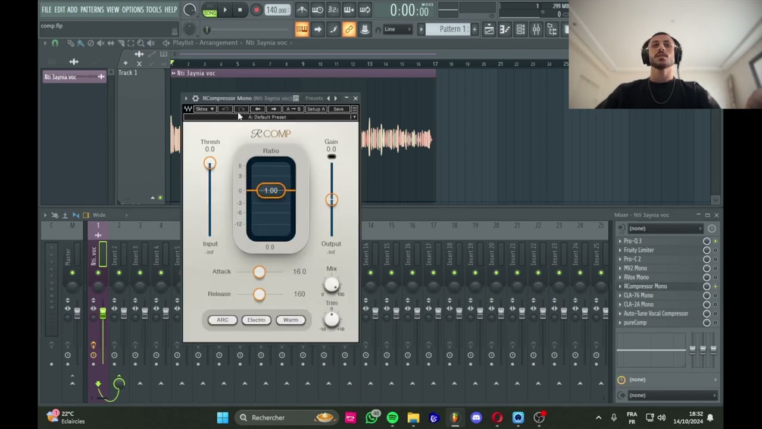Disable RCompressor Mono slot LED
This screenshot has width=762, height=429.
[x=715, y=287]
